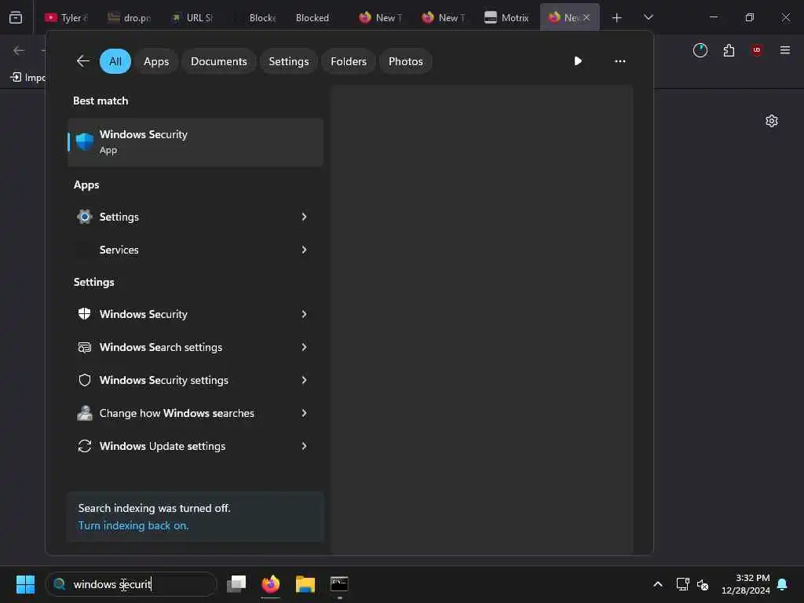Click the Import bookmarks toolbar item
The height and width of the screenshot is (603, 804).
click(28, 78)
